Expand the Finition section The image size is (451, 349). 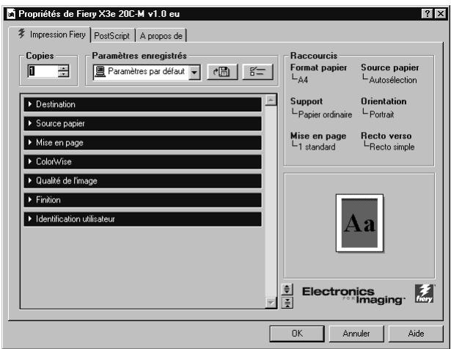[143, 200]
